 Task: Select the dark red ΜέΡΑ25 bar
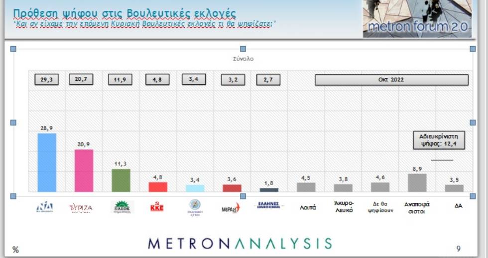pyautogui.click(x=232, y=188)
